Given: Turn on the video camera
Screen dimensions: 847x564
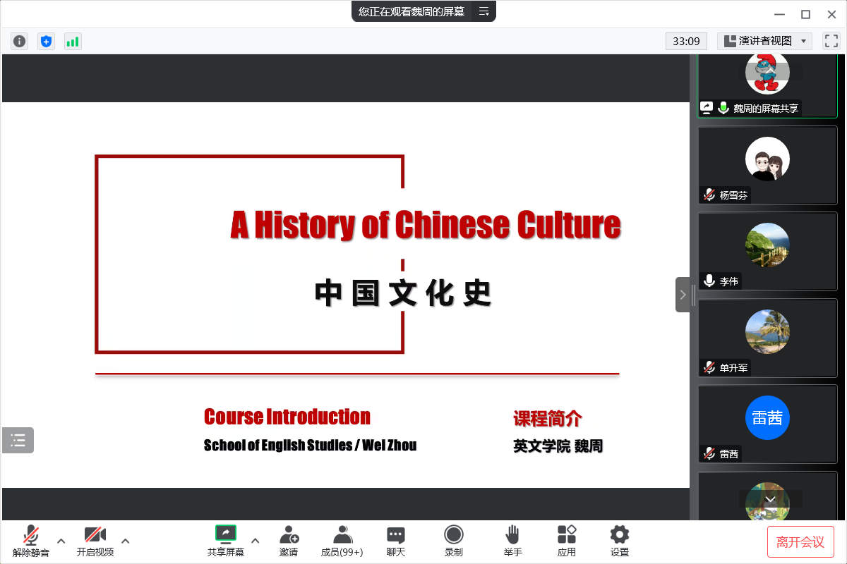Looking at the screenshot, I should pyautogui.click(x=95, y=541).
